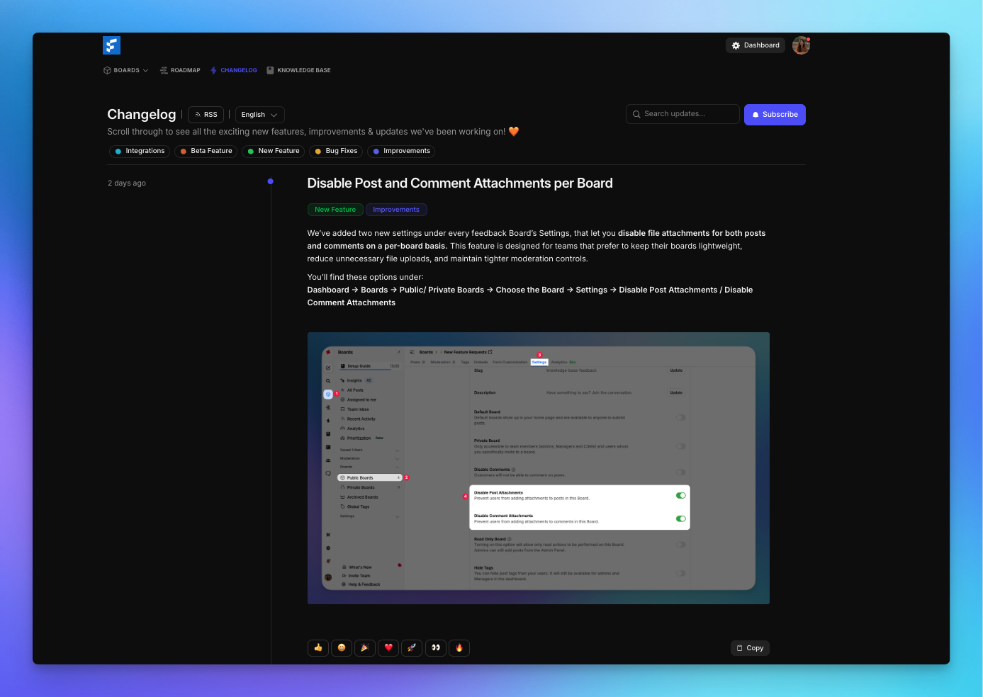Viewport: 983px width, 697px height.
Task: Click the magnifier icon in the search box
Action: click(x=636, y=114)
